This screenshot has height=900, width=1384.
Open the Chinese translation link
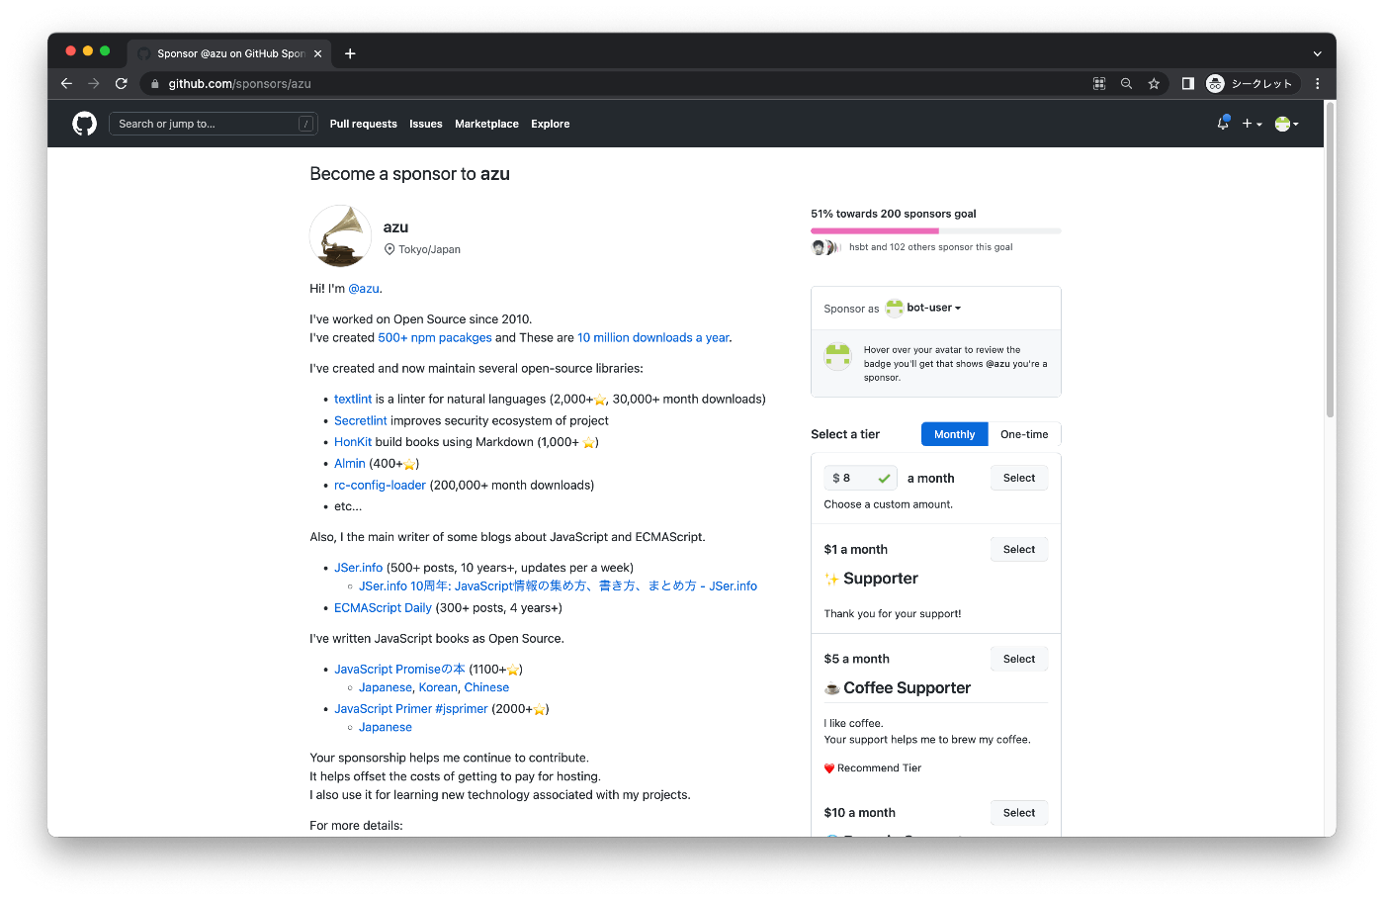(x=486, y=687)
